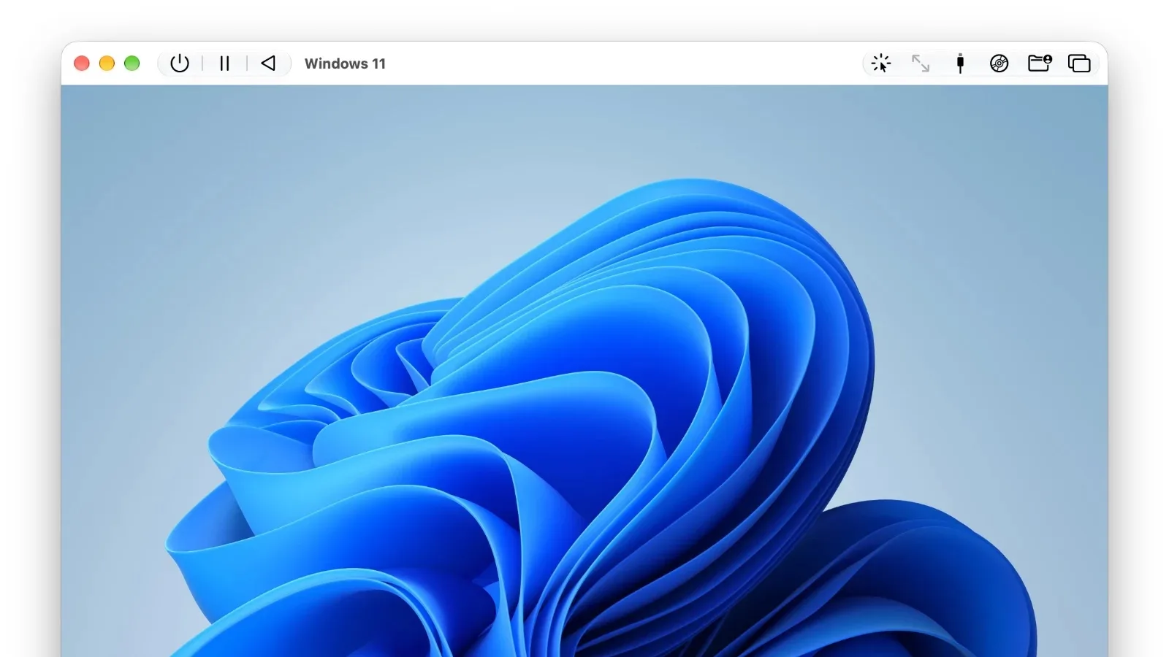Close the window with the red button
Screen dimensions: 1169x657
pyautogui.click(x=82, y=64)
